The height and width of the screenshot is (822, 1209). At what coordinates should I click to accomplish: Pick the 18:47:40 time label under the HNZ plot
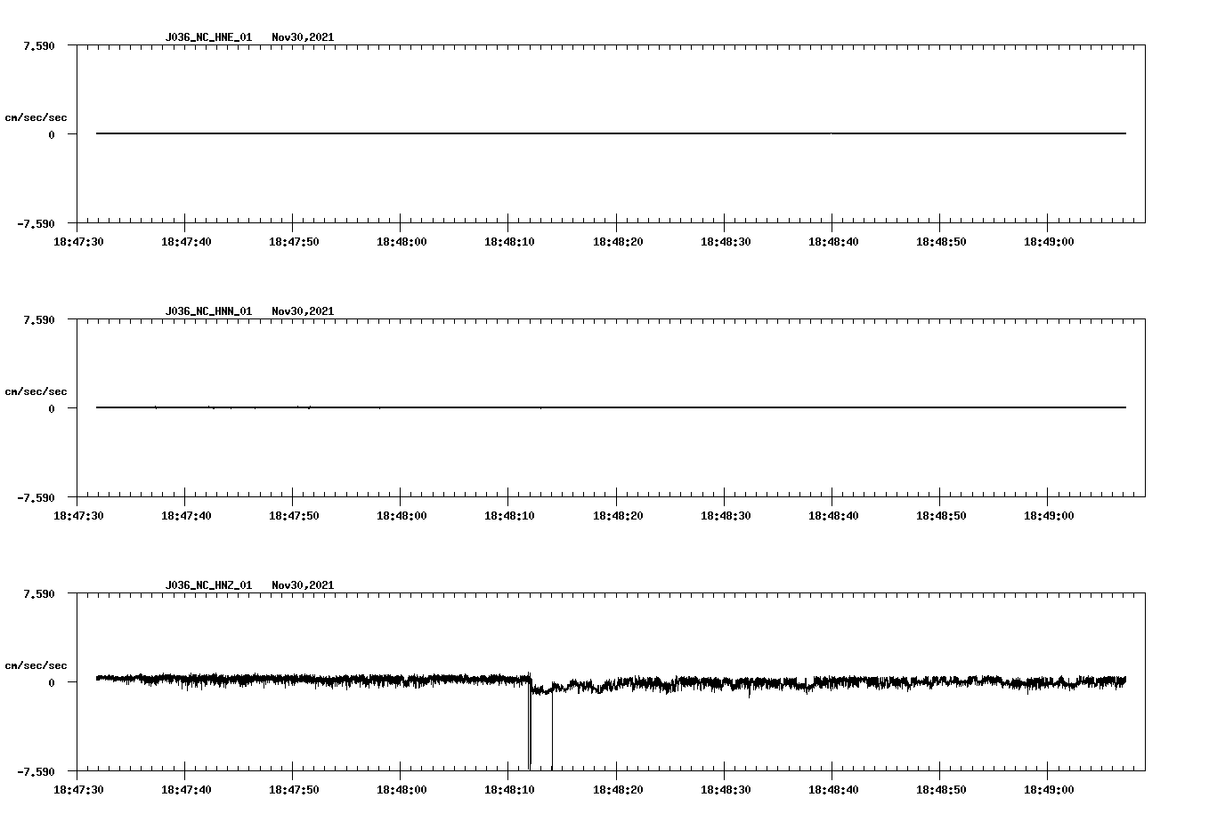click(x=185, y=789)
